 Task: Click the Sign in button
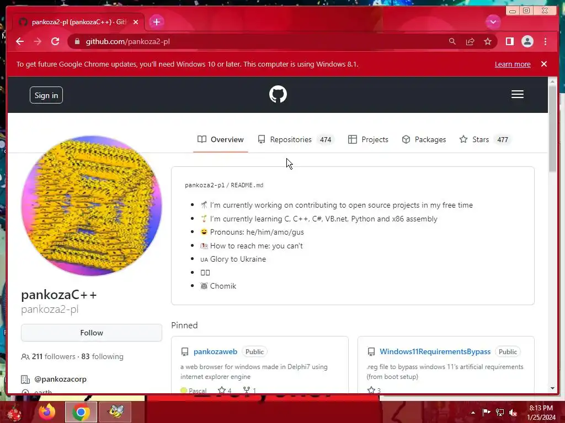tap(46, 95)
